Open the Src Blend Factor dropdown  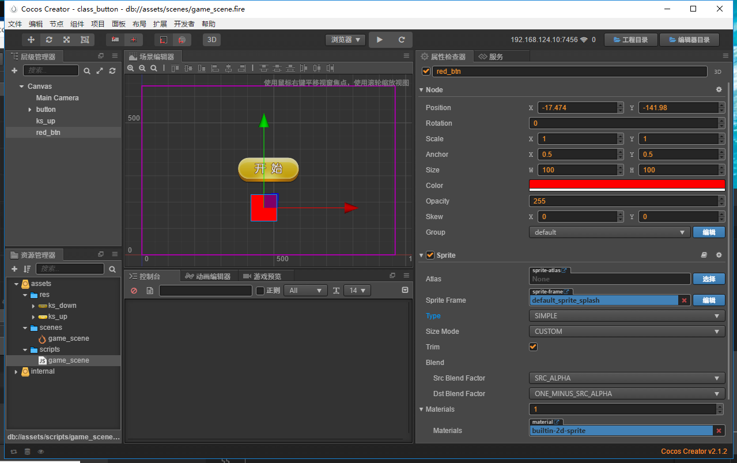click(626, 378)
